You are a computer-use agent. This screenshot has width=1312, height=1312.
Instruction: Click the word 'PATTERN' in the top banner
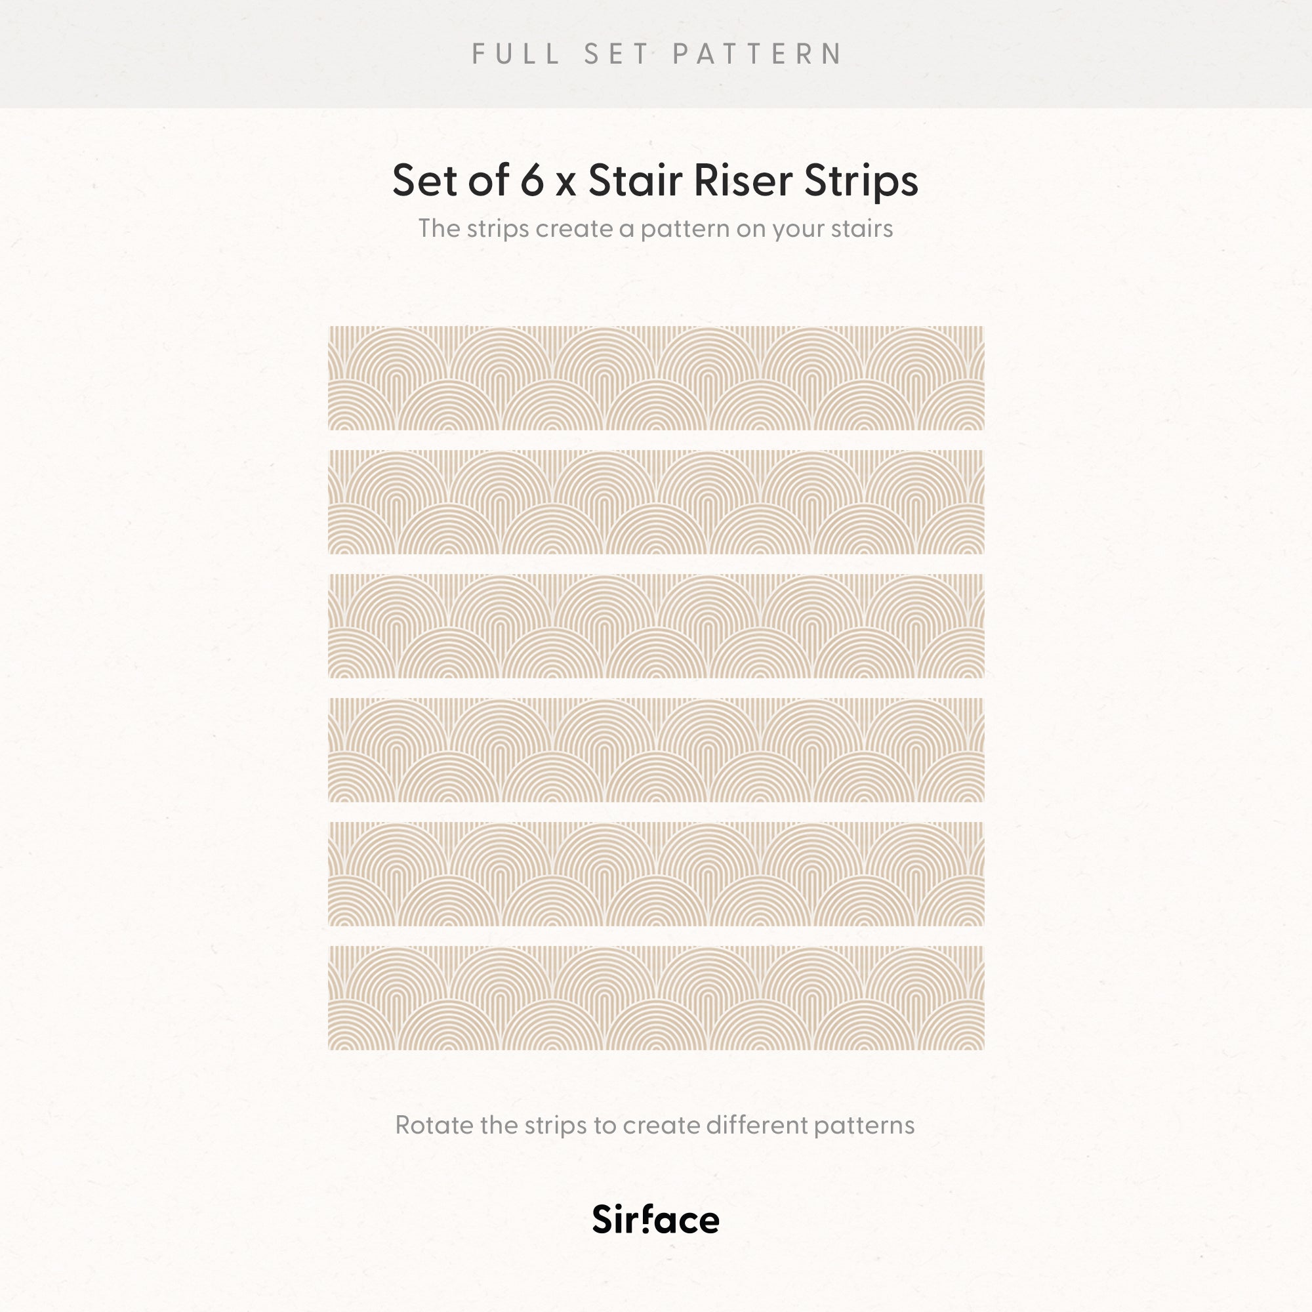(758, 54)
